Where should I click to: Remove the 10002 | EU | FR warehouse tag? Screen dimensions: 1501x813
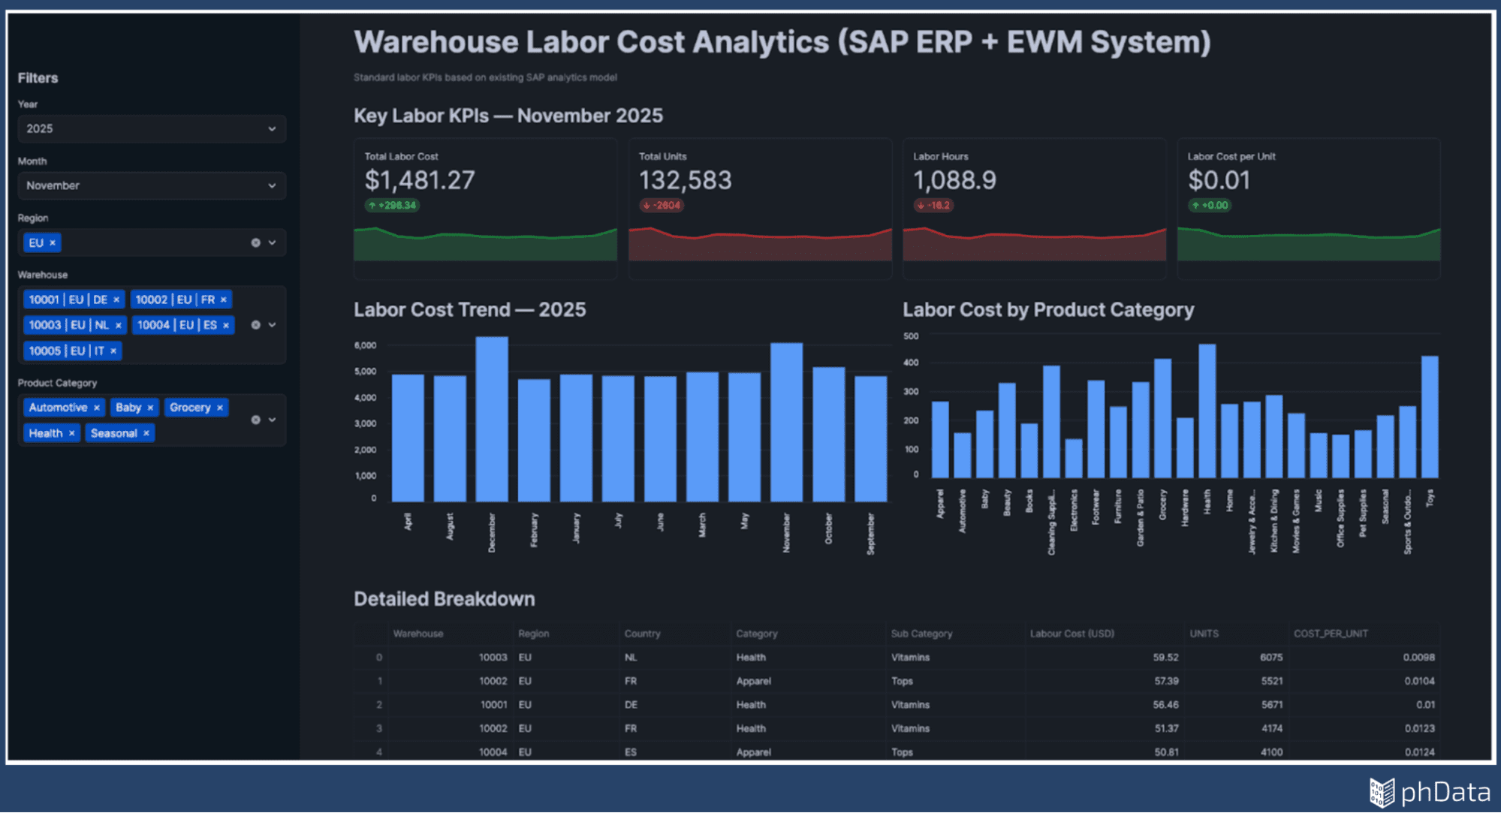pos(223,300)
